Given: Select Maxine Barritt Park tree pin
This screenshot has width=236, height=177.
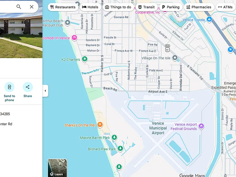Looking at the screenshot, I should pyautogui.click(x=114, y=137).
